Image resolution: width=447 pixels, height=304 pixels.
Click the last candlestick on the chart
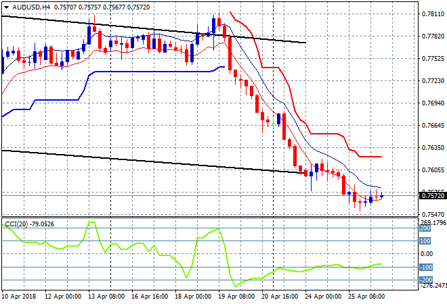tap(381, 196)
